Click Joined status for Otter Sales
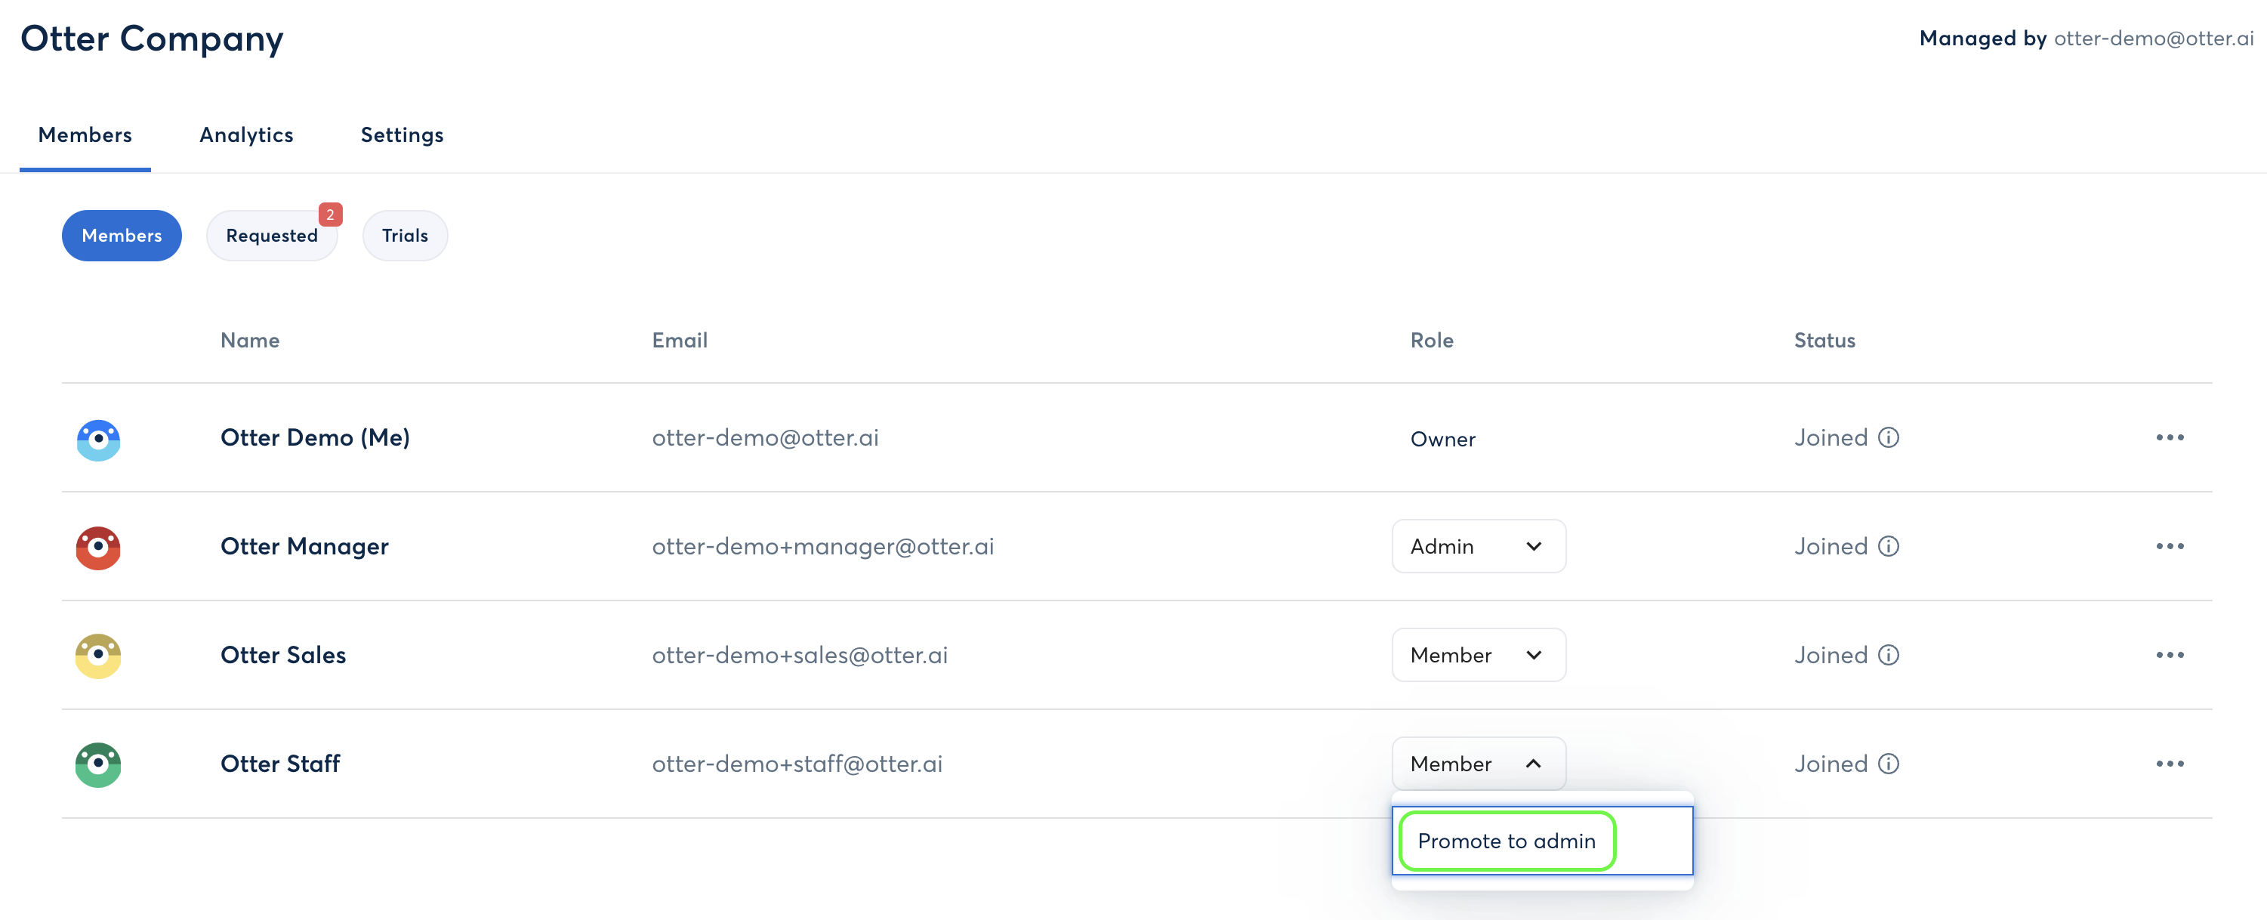 (1831, 655)
